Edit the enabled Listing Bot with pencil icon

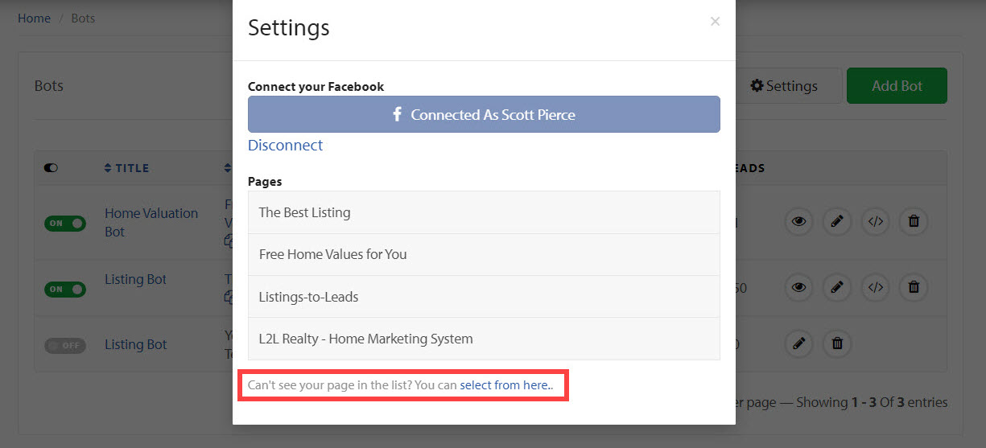(837, 286)
